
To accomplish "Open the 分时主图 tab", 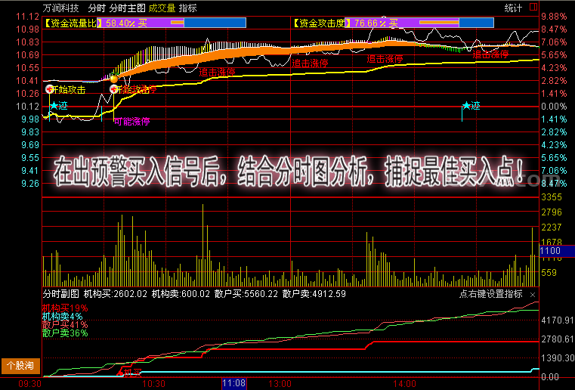I will pyautogui.click(x=127, y=8).
